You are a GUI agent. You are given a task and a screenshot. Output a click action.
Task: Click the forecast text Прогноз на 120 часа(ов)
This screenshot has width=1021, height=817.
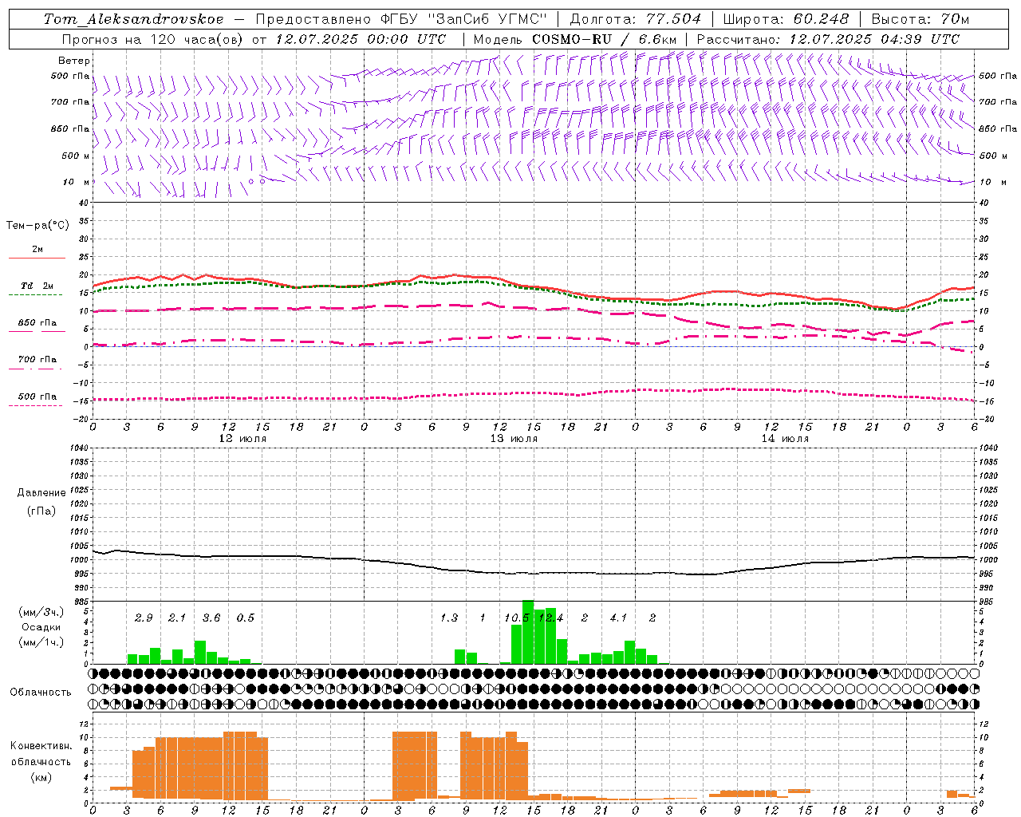(153, 39)
